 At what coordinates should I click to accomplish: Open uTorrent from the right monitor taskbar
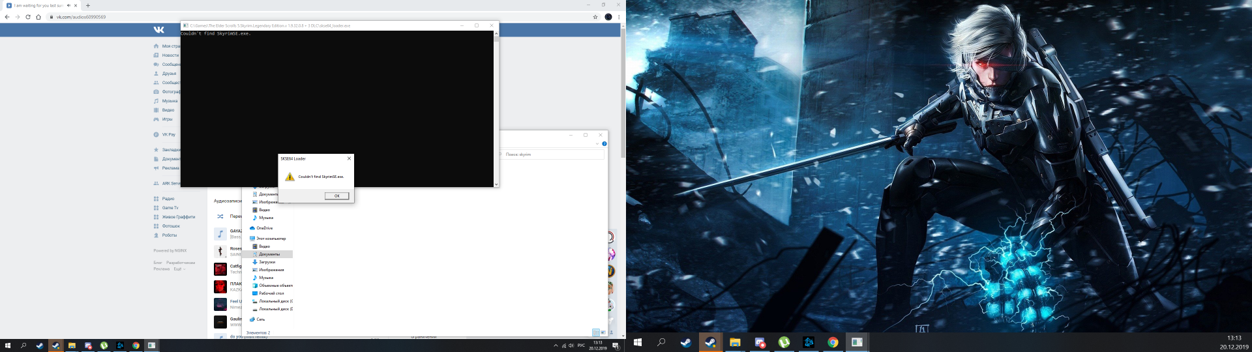pyautogui.click(x=784, y=342)
